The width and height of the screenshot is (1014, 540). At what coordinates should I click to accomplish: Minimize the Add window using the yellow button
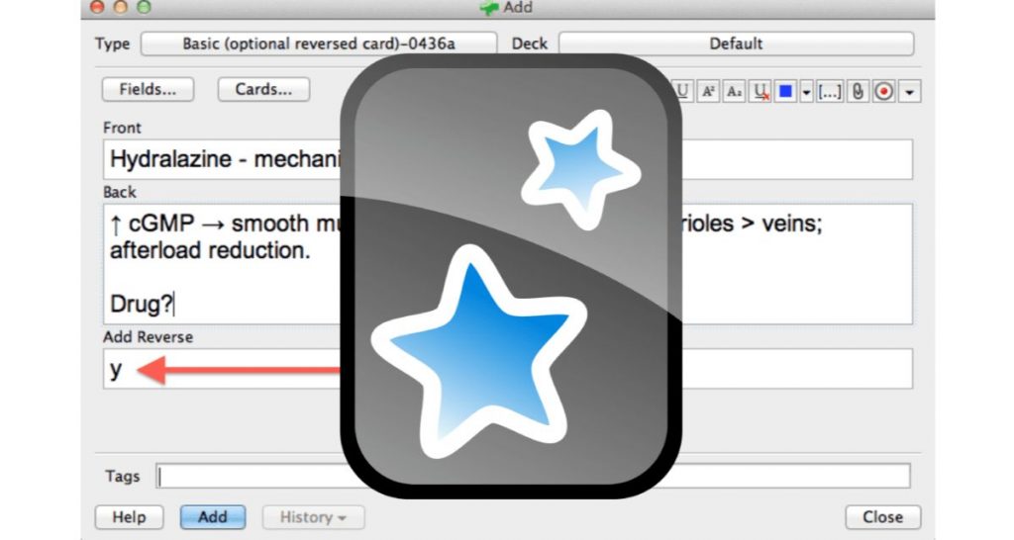(120, 7)
